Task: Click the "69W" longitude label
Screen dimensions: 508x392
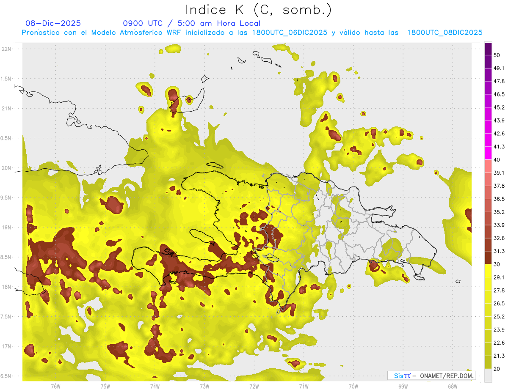Action: click(403, 386)
